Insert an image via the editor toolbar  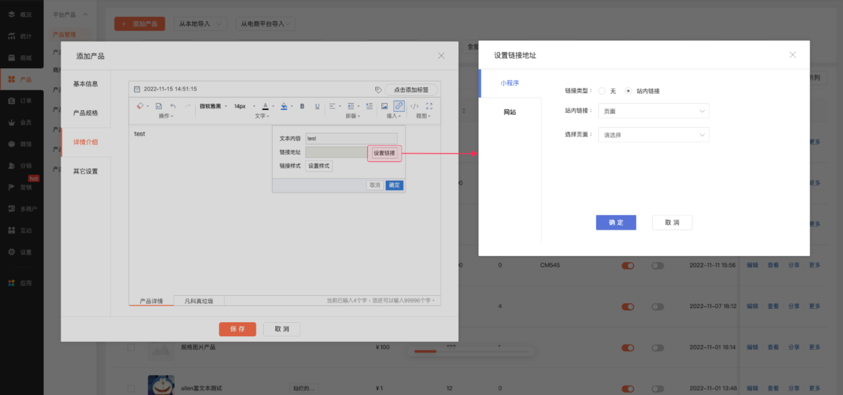pyautogui.click(x=384, y=106)
